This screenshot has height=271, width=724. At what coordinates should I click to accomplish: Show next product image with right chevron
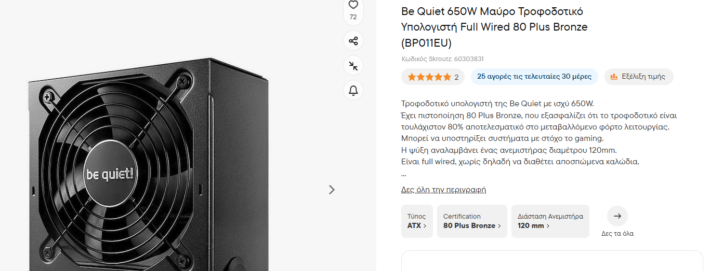click(332, 190)
